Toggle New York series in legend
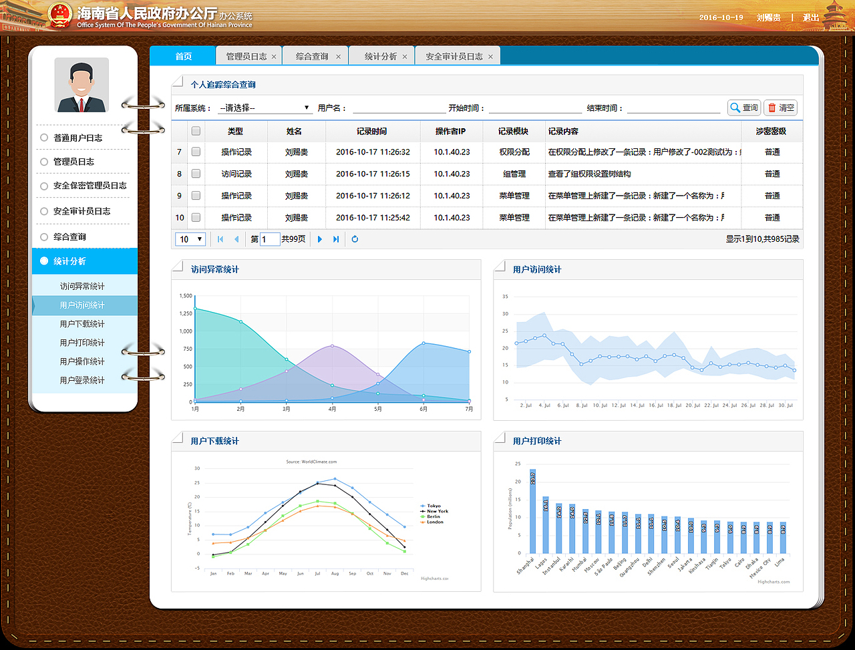855x650 pixels. pyautogui.click(x=434, y=511)
